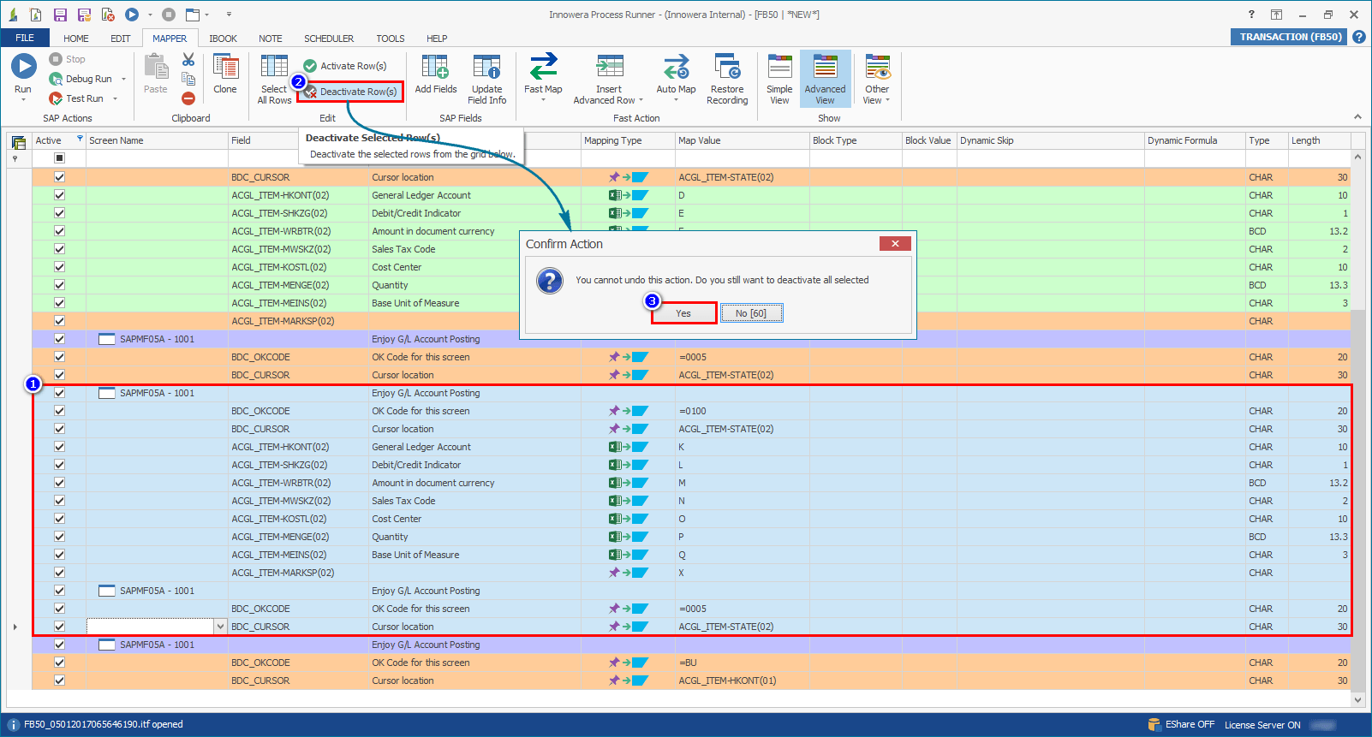The image size is (1372, 737).
Task: Click the window layout icon in title bar
Action: point(193,15)
